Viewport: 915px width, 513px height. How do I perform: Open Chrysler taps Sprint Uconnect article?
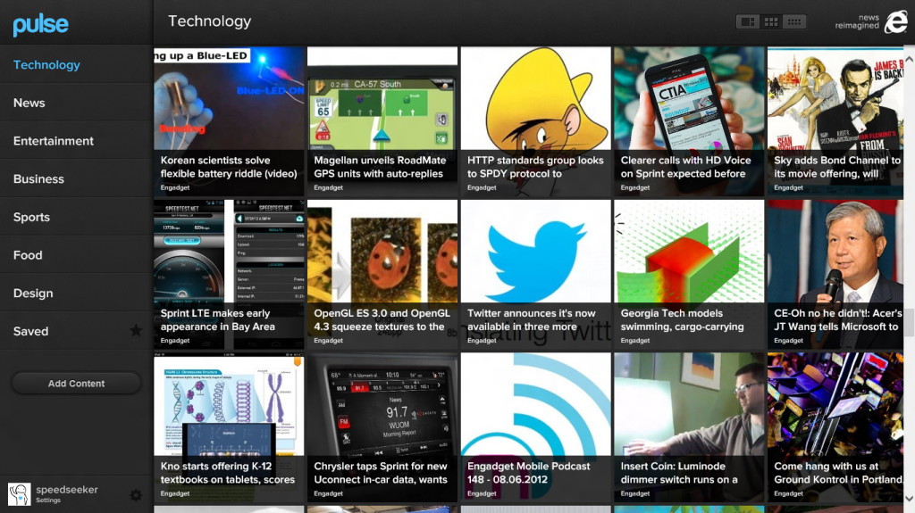(x=382, y=427)
